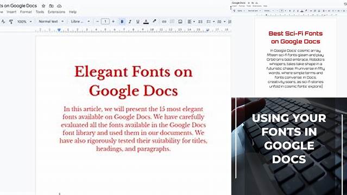
Task: Open the highlight color pen tool
Action: (154, 22)
